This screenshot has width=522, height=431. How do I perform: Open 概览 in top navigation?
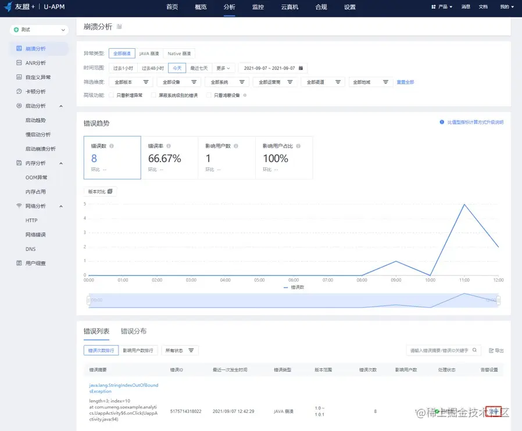201,7
